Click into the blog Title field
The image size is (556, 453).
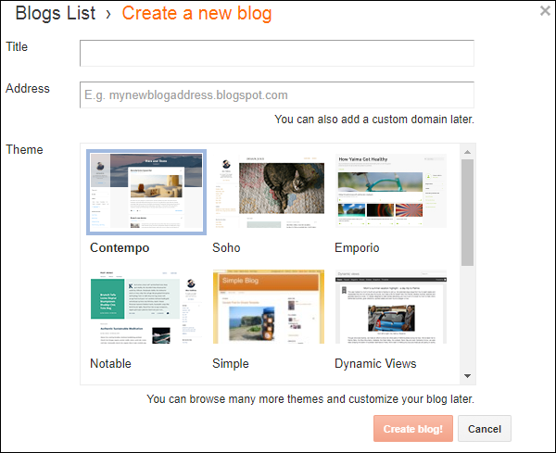(277, 53)
